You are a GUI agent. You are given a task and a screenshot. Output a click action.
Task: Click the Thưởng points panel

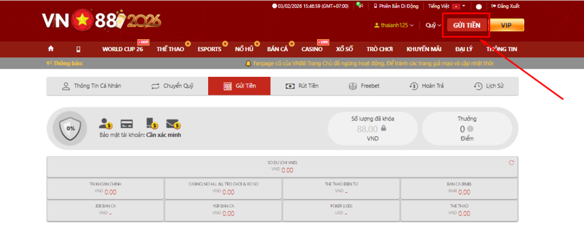tap(467, 129)
